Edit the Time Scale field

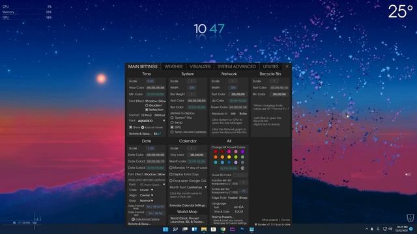tap(151, 81)
